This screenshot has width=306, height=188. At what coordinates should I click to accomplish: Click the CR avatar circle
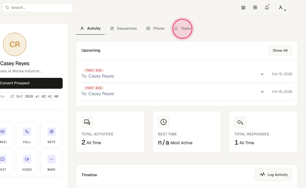click(15, 44)
